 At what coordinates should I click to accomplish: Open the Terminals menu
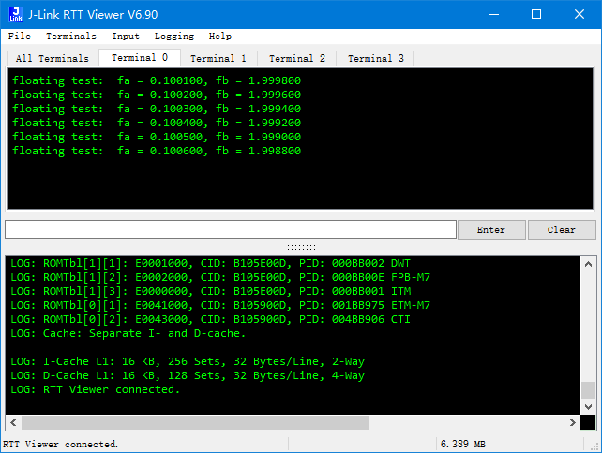coord(71,36)
